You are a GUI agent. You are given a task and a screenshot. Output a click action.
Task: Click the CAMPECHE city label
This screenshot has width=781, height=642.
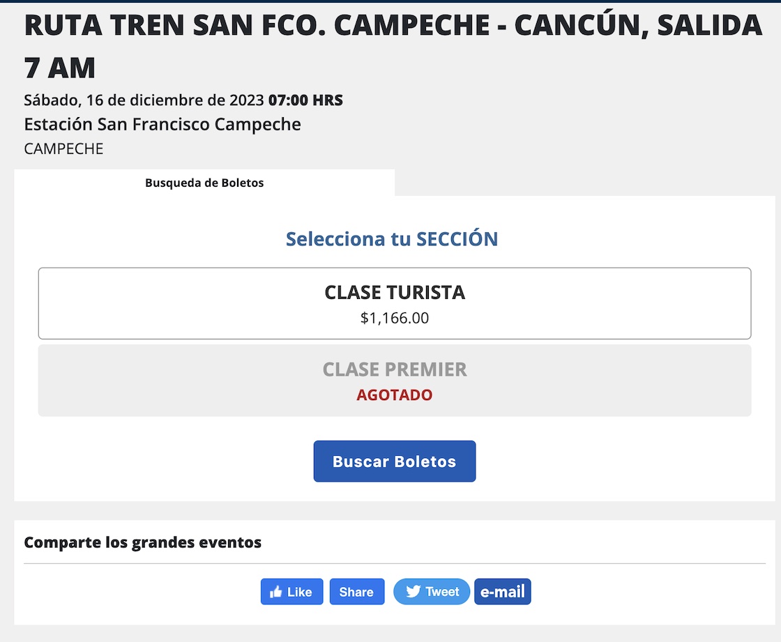click(x=63, y=149)
